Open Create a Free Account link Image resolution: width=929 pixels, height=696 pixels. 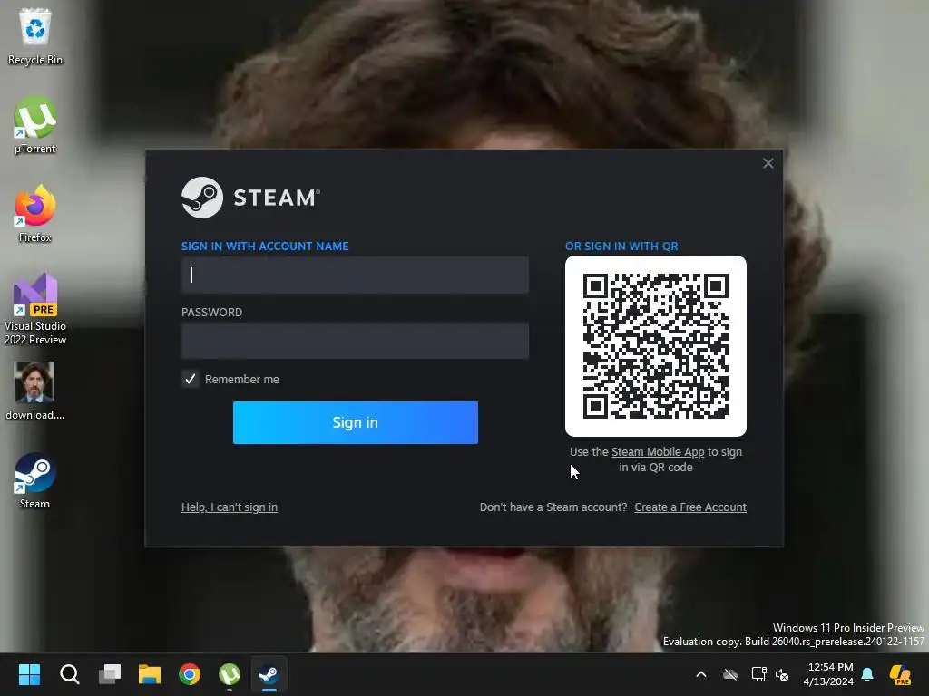[690, 507]
